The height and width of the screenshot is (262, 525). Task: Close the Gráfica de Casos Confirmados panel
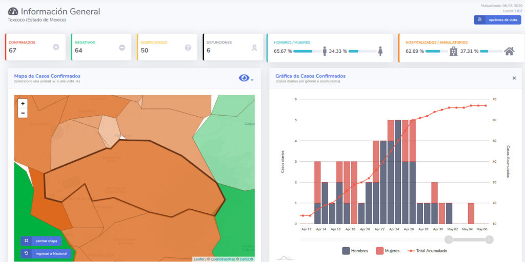514,78
